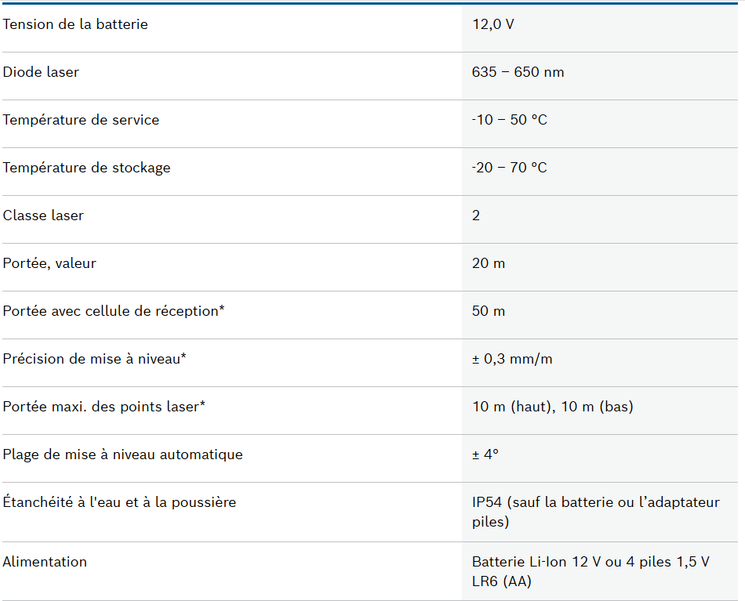Click the 'Alimentation' row label
The image size is (745, 601).
[45, 562]
